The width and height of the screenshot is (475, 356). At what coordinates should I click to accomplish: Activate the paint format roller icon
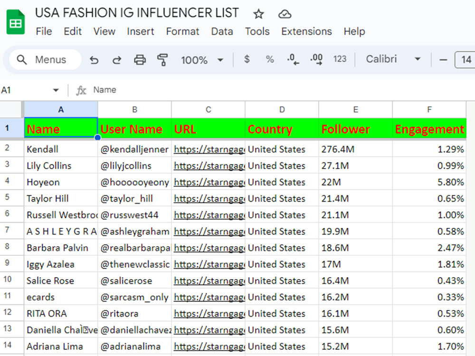tap(162, 60)
